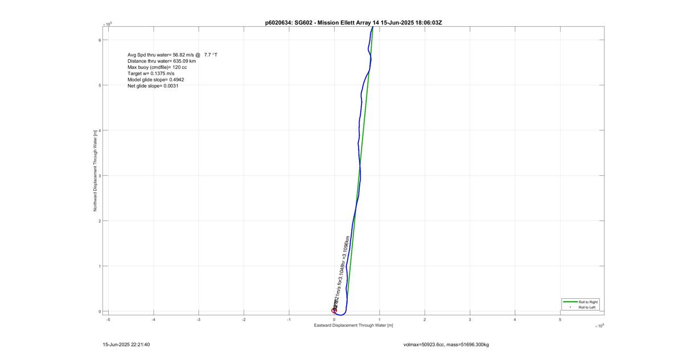Click the Northward axis tick label '5'
The height and width of the screenshot is (354, 683).
coord(100,85)
